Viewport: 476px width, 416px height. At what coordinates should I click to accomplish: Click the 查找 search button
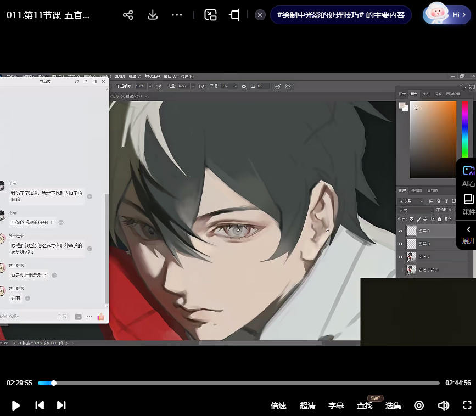(365, 406)
